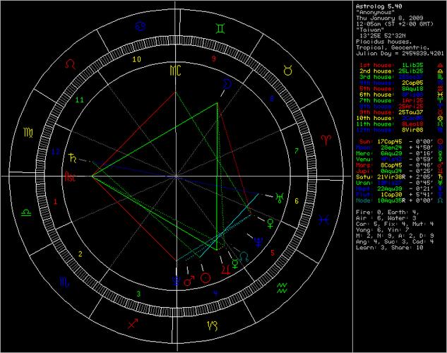Click the red Sagittarius zodiac glyph
The width and height of the screenshot is (447, 353).
click(x=133, y=323)
